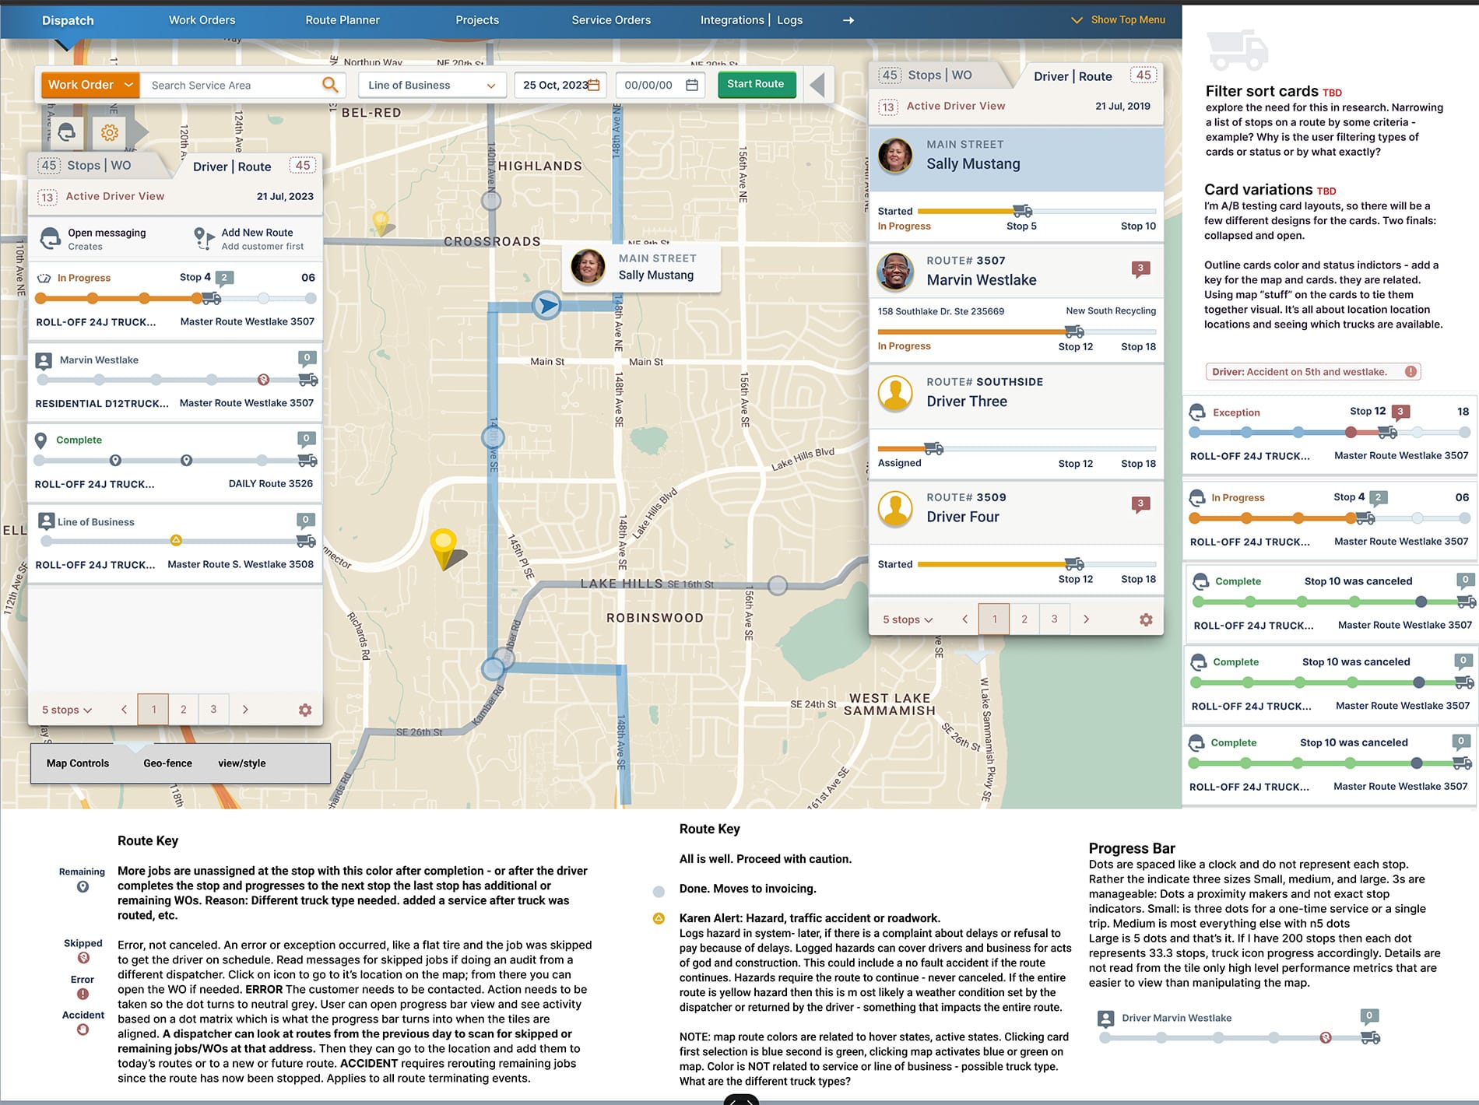Expand the 5 stops dropdown in left panel
1479x1105 pixels.
(67, 710)
